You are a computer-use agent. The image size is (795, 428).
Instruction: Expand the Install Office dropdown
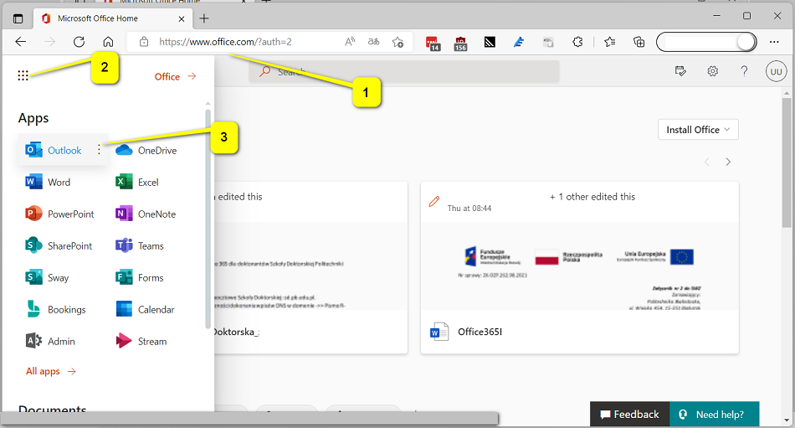point(698,130)
